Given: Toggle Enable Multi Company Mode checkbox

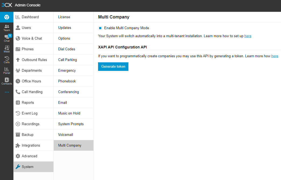Looking at the screenshot, I should click(100, 28).
